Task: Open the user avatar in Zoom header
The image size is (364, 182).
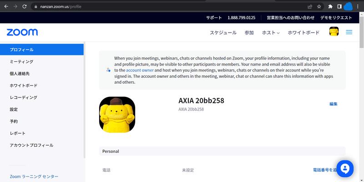Action: coord(334,31)
